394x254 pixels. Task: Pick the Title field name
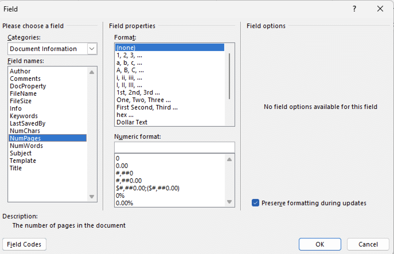(16, 168)
